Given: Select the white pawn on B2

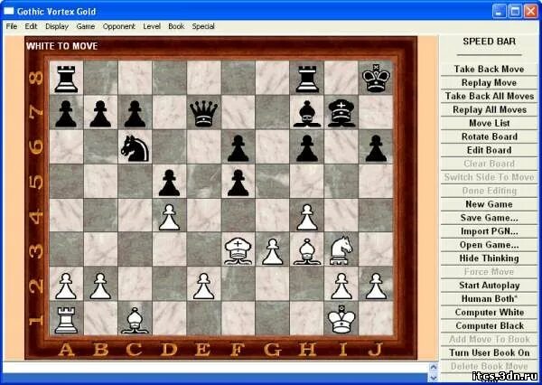Looking at the screenshot, I should (100, 286).
